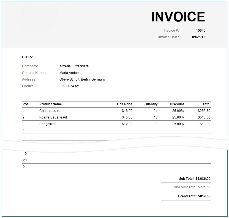This screenshot has width=229, height=218.
Task: Click quantity 21 in the Chartreuse verte row
Action: 156,111
